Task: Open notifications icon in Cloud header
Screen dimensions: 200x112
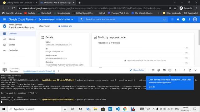Action: coord(183,19)
